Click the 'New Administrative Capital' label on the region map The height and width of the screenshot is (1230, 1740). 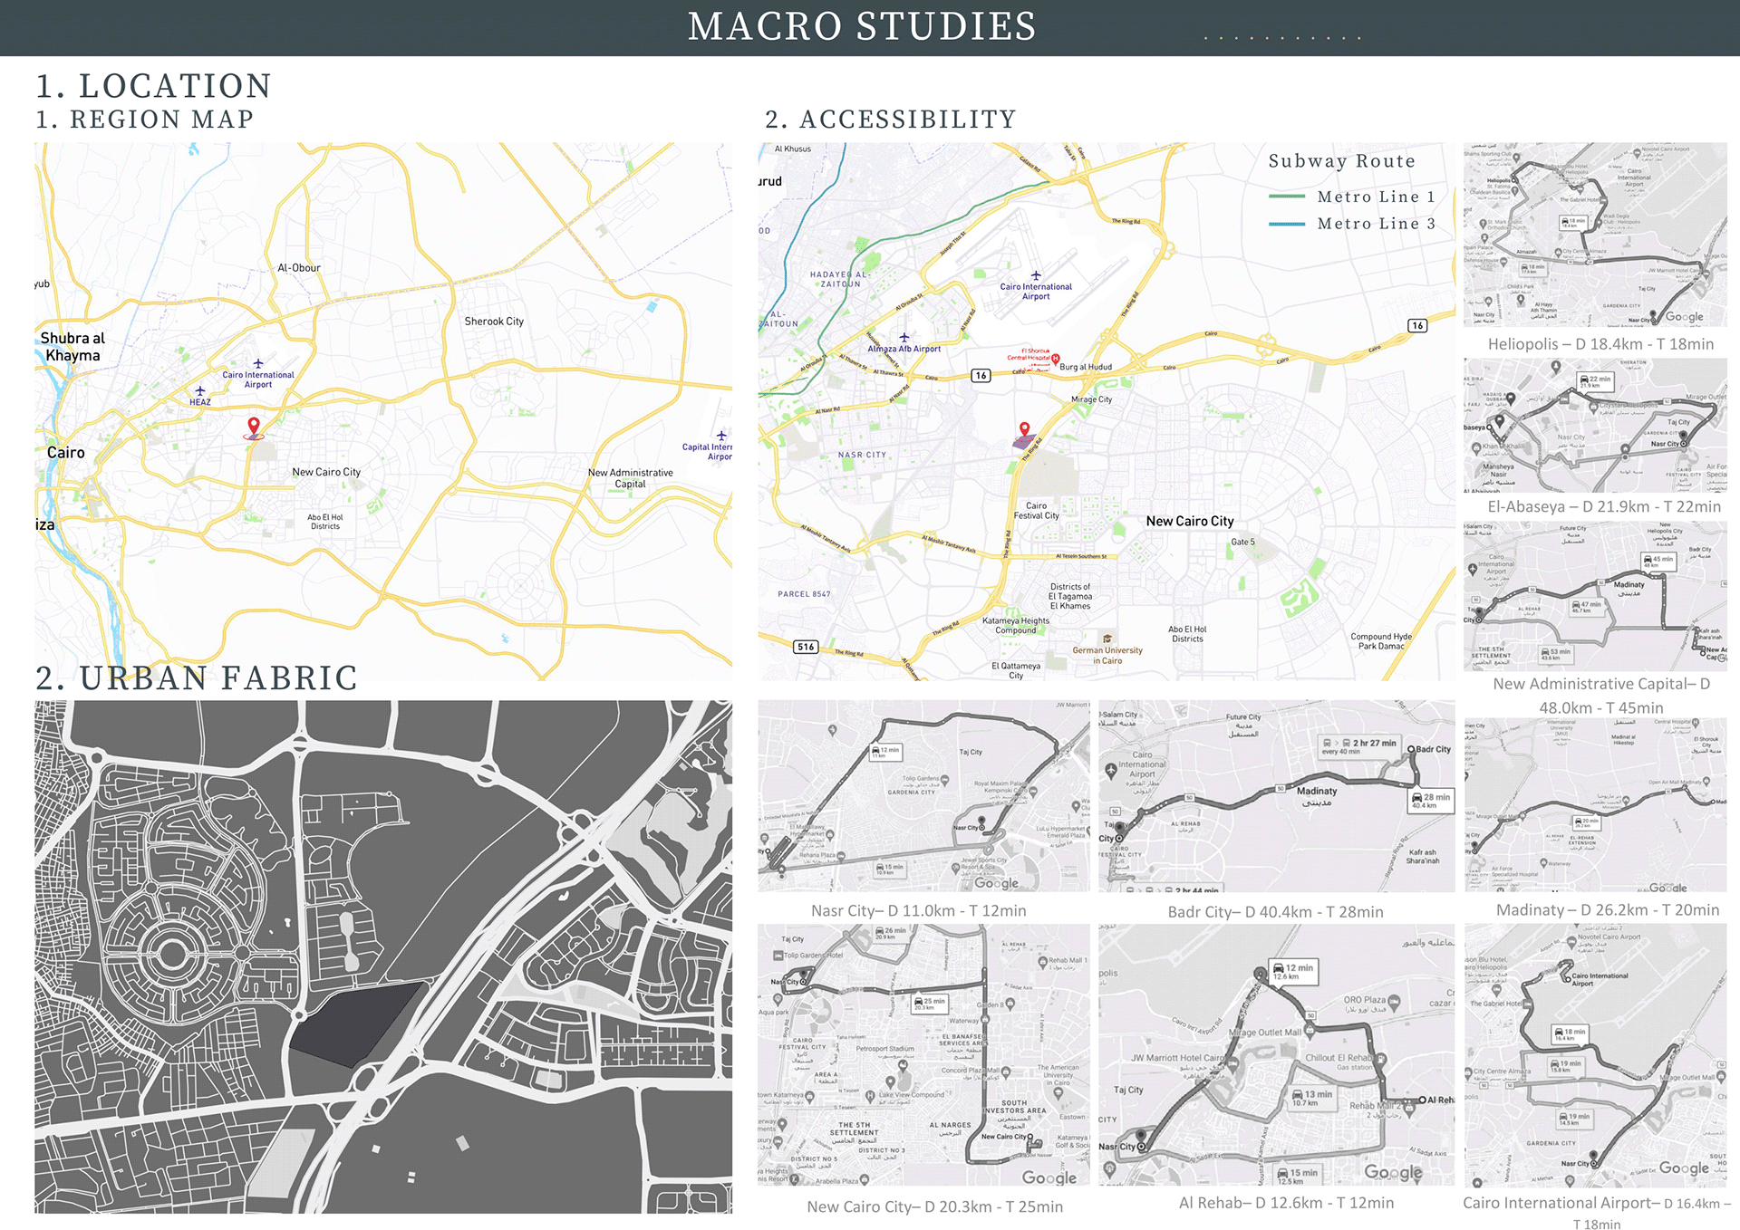click(631, 478)
